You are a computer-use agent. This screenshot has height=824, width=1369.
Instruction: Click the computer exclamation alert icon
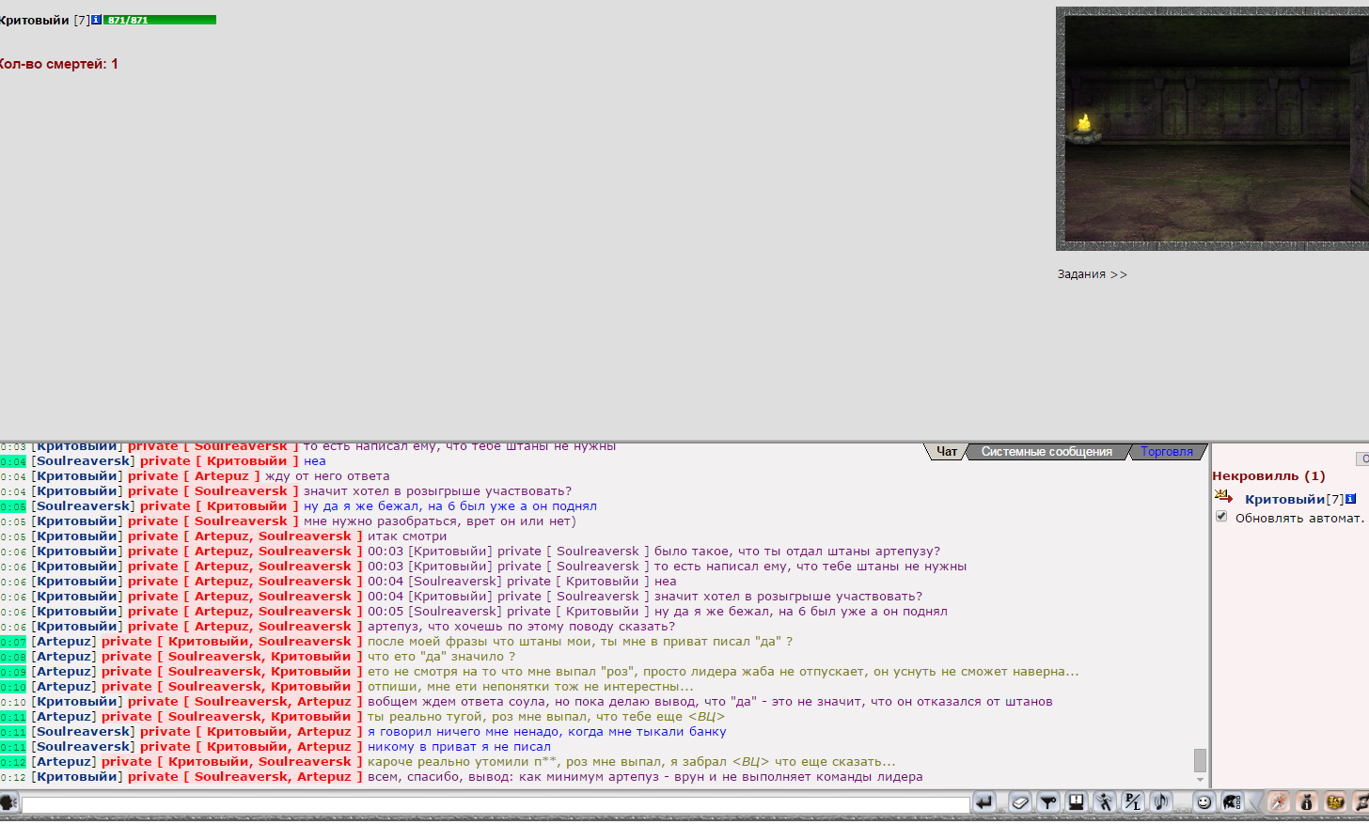click(1077, 802)
